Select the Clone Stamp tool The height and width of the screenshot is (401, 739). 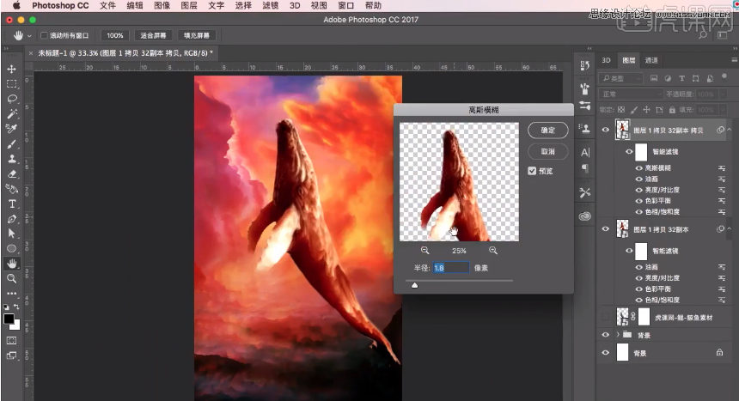click(x=12, y=159)
